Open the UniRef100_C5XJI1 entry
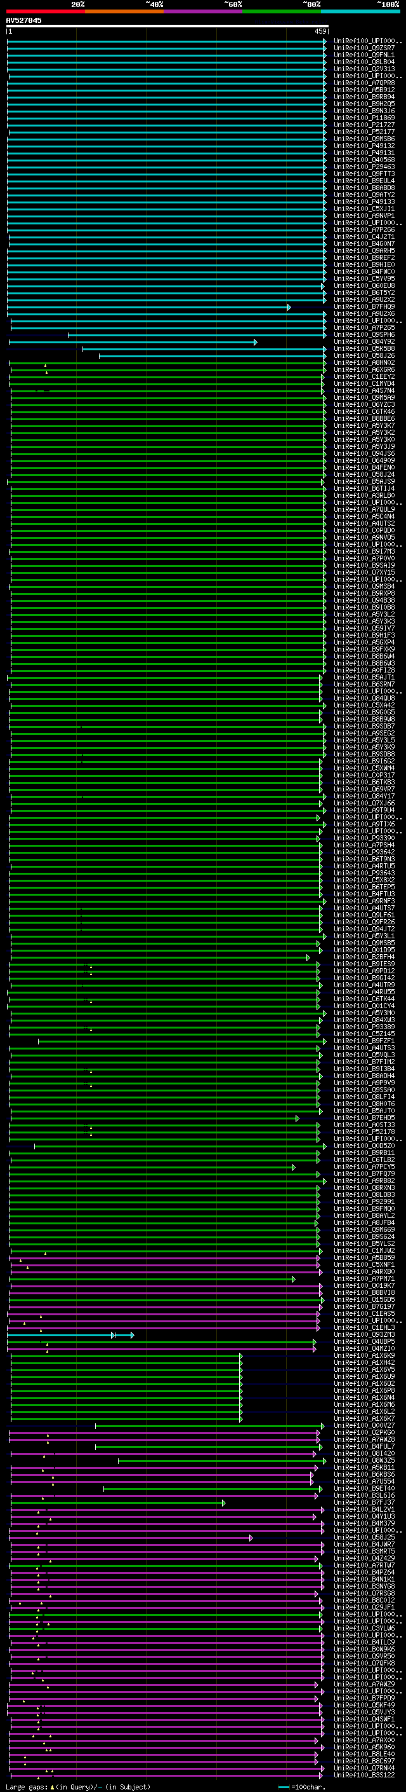 [x=364, y=209]
